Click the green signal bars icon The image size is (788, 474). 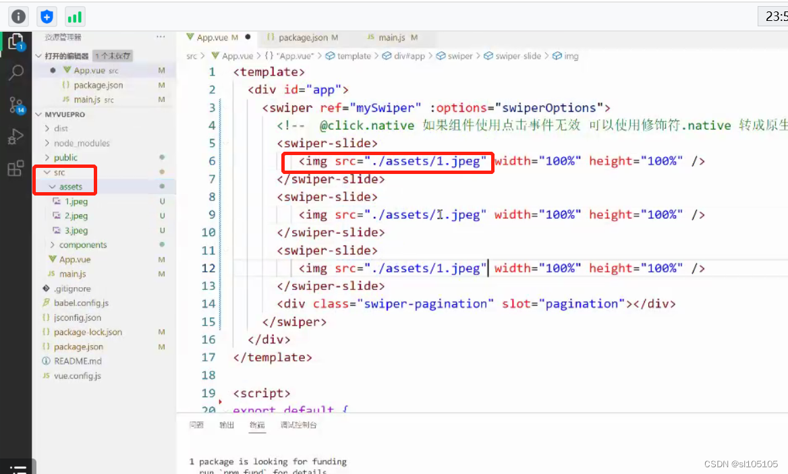[75, 16]
